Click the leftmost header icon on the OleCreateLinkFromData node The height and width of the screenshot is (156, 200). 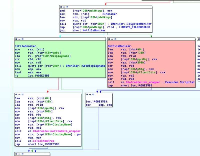(x=16, y=94)
